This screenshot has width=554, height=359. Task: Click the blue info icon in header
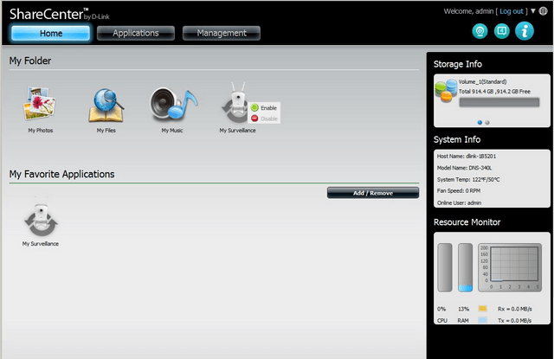pos(525,31)
